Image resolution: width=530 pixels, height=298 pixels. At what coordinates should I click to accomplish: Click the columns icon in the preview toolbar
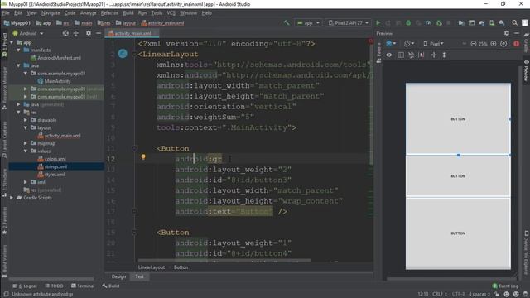pyautogui.click(x=401, y=55)
